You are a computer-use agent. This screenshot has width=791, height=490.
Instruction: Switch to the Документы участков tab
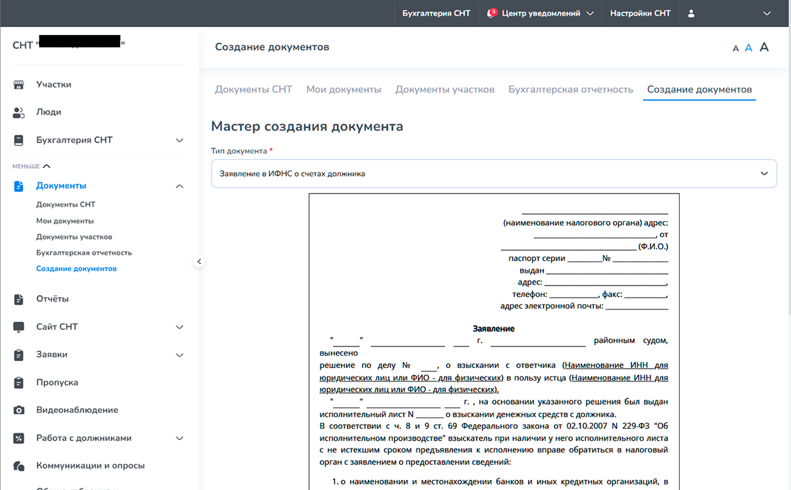pos(445,90)
